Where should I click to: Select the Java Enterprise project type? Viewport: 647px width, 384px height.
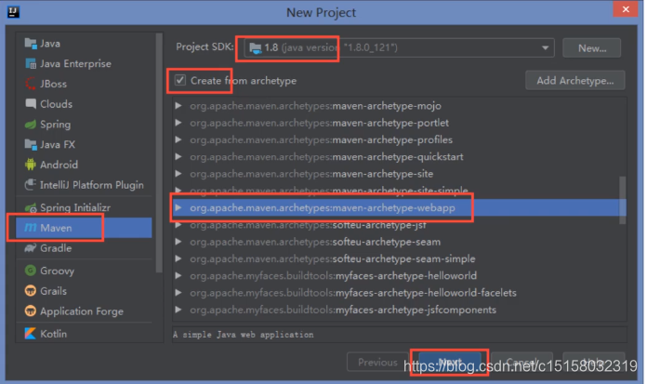(x=84, y=63)
